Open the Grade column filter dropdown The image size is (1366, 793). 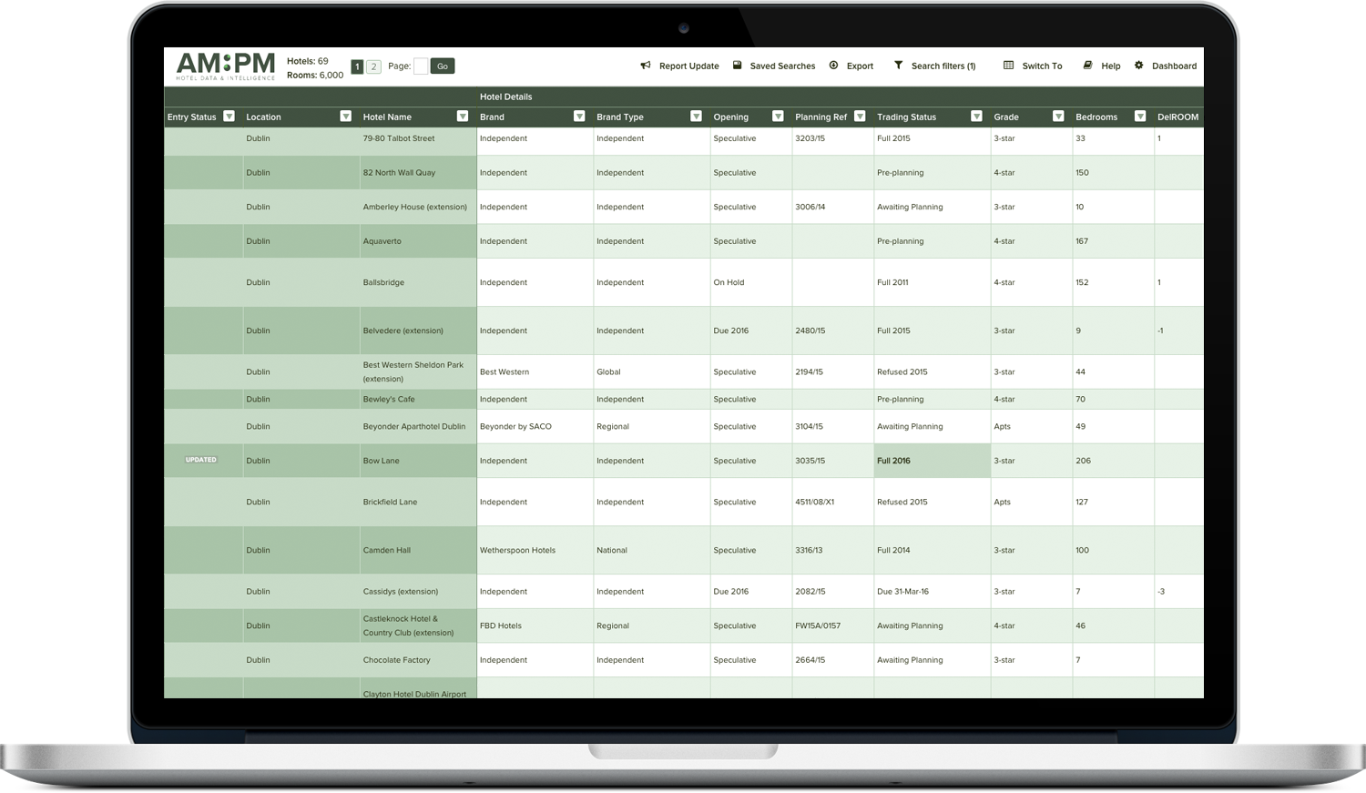point(1058,117)
